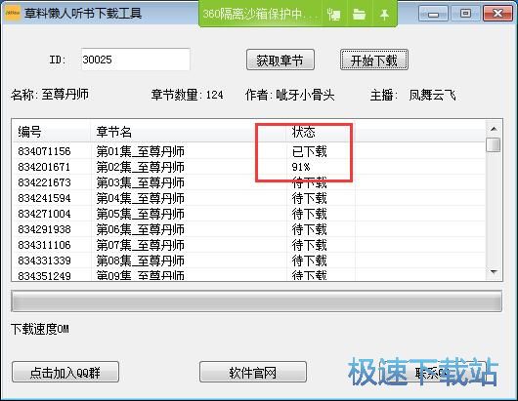
Task: Close the 懒人听书下载工具 window
Action: 497,14
